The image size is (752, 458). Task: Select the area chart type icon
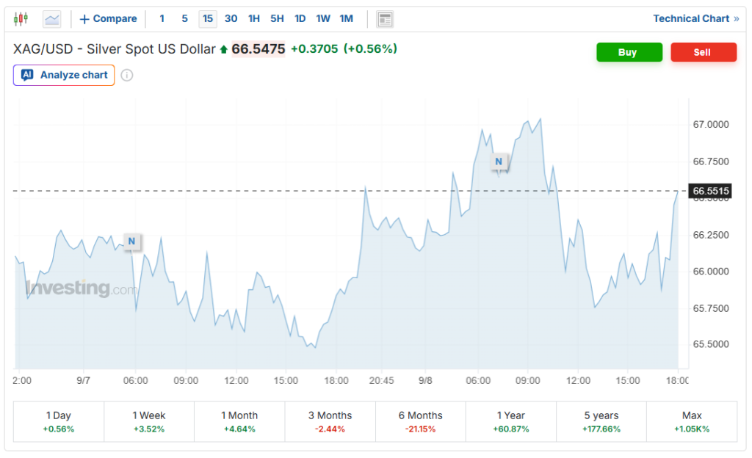(x=52, y=19)
